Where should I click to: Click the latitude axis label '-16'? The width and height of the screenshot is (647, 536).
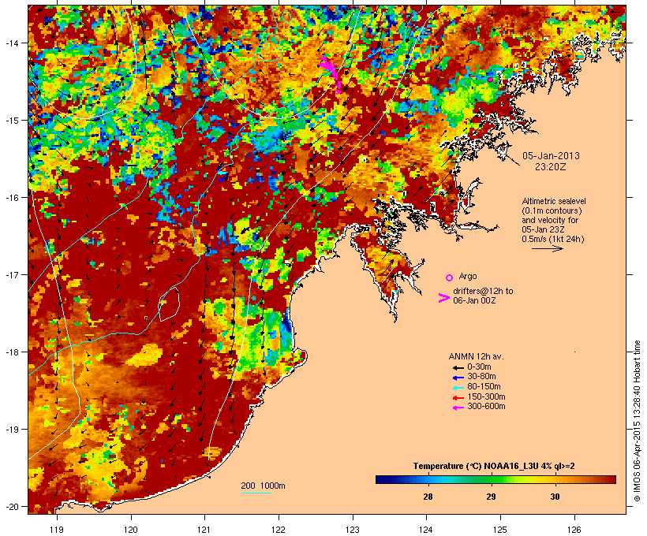11,198
